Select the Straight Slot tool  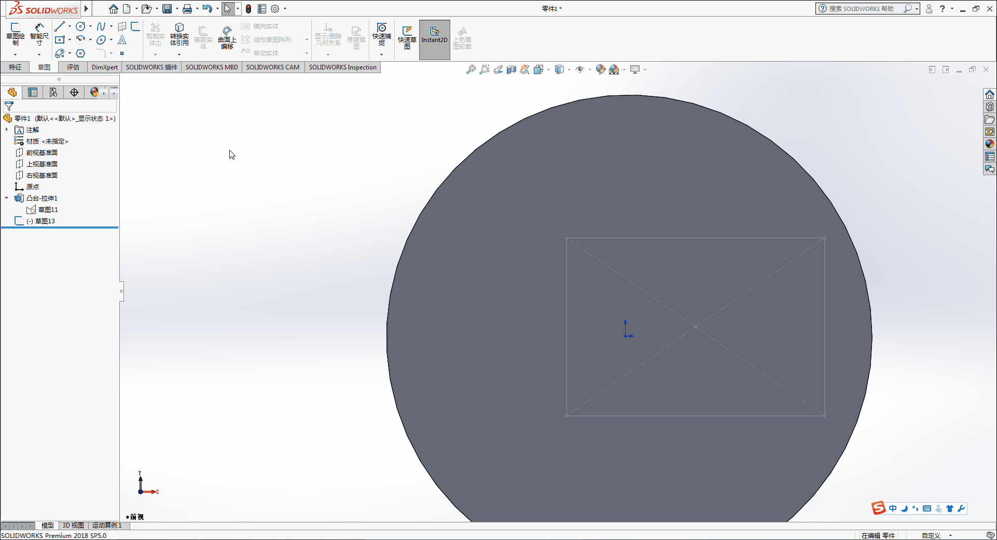click(x=60, y=53)
